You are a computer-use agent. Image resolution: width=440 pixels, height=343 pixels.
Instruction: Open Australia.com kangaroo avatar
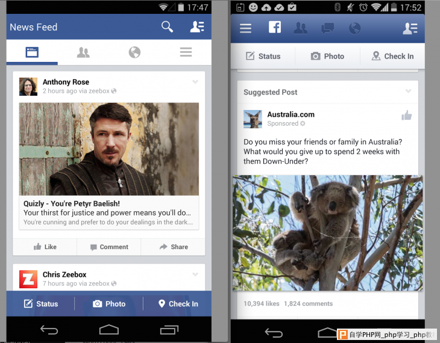pos(253,119)
